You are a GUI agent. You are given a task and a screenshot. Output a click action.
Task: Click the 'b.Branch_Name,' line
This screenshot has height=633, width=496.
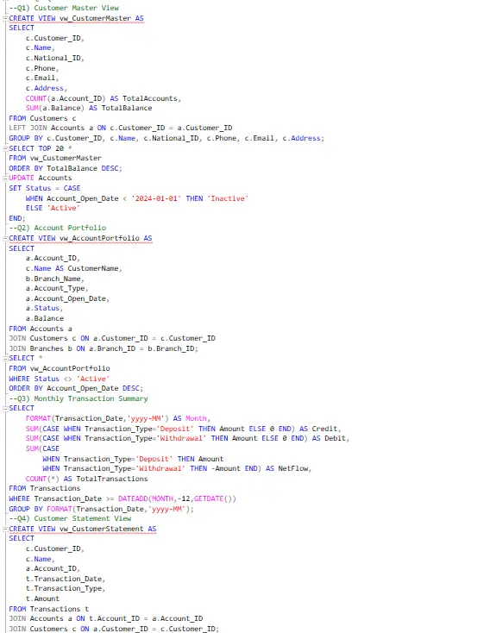coord(55,279)
